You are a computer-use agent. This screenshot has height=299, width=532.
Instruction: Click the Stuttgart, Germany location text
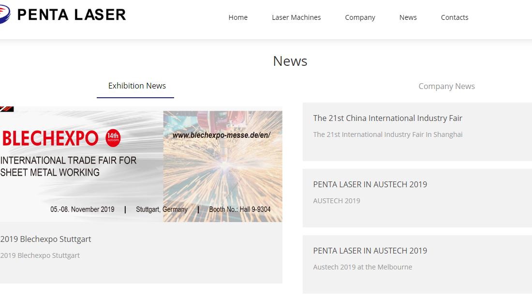tap(162, 209)
